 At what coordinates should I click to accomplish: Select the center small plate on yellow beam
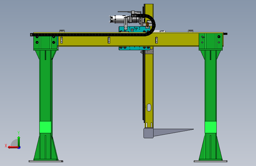(109, 40)
